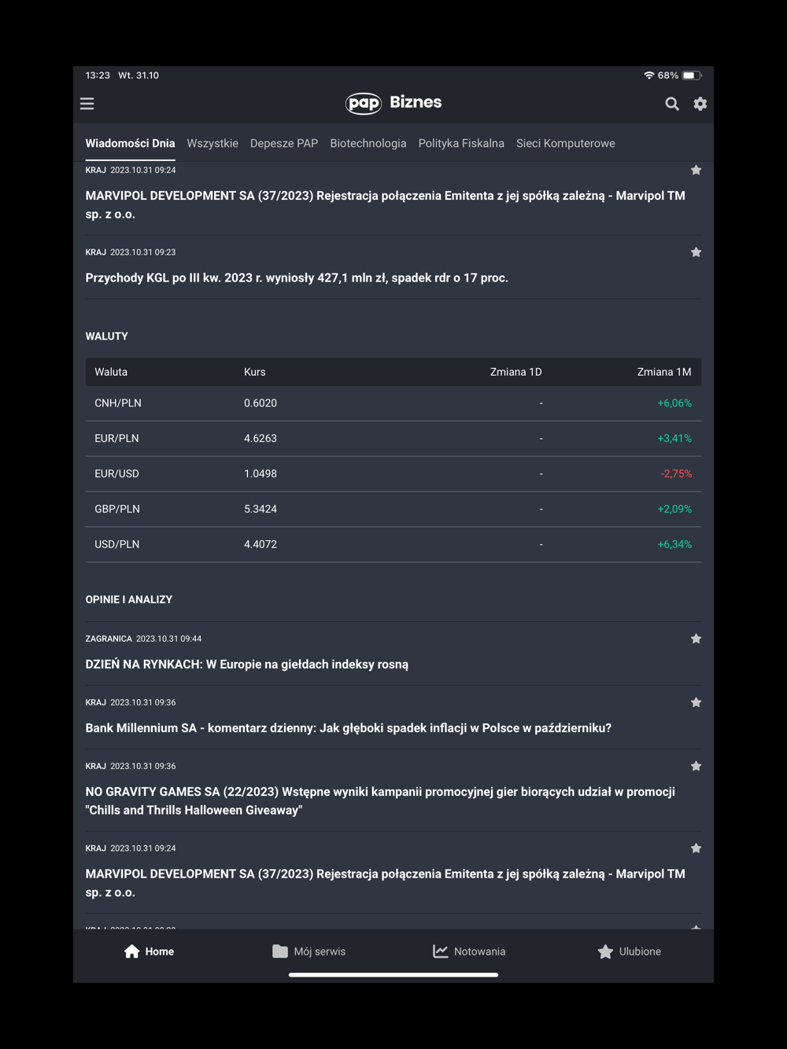Switch to Depesze PAP tab
This screenshot has width=787, height=1049.
tap(284, 143)
